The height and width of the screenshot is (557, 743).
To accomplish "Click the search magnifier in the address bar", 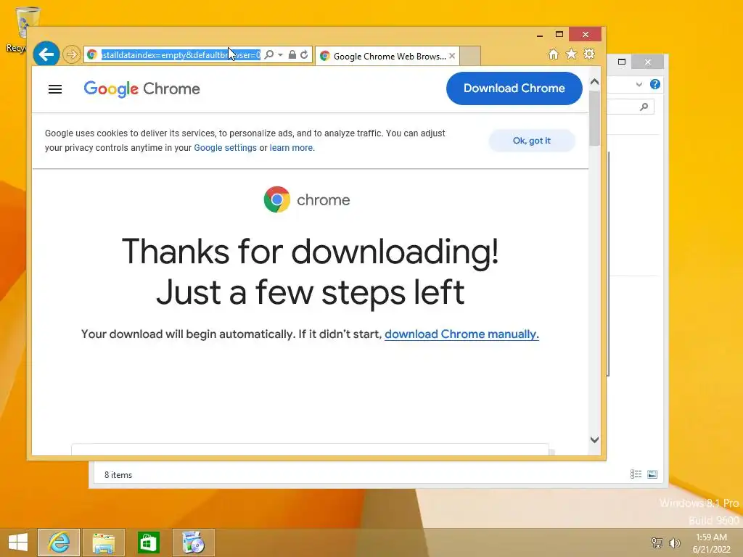I will click(x=268, y=54).
